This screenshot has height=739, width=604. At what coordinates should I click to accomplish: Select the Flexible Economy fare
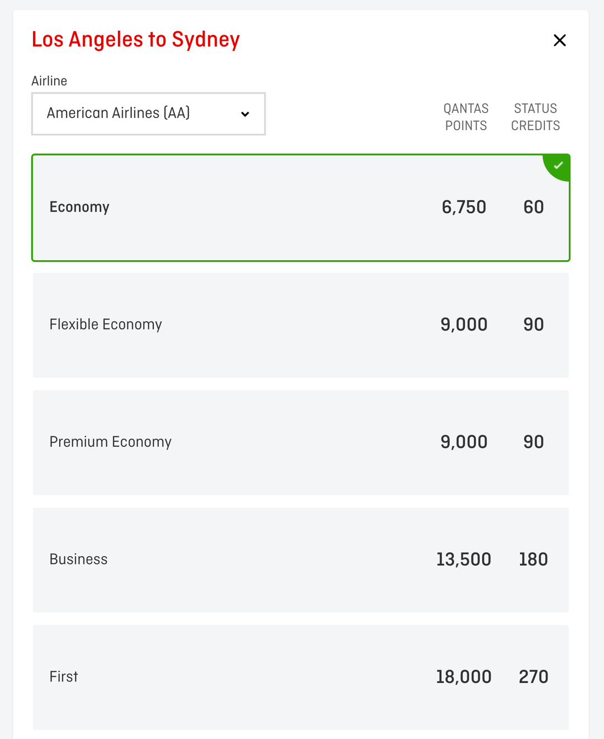pyautogui.click(x=301, y=324)
